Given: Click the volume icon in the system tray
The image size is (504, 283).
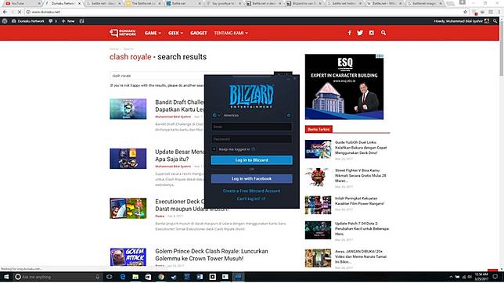Looking at the screenshot, I should point(470,277).
